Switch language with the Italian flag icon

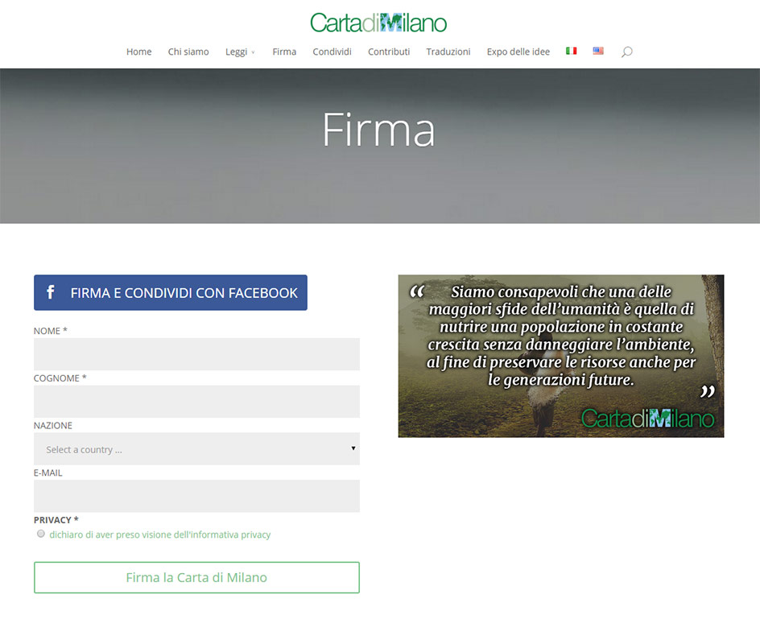coord(571,51)
